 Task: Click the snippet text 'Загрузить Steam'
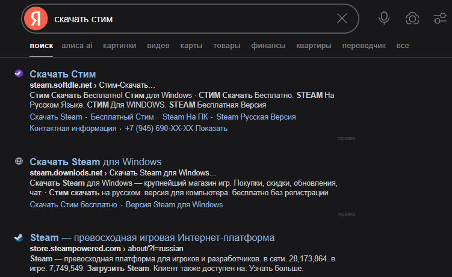(118, 269)
